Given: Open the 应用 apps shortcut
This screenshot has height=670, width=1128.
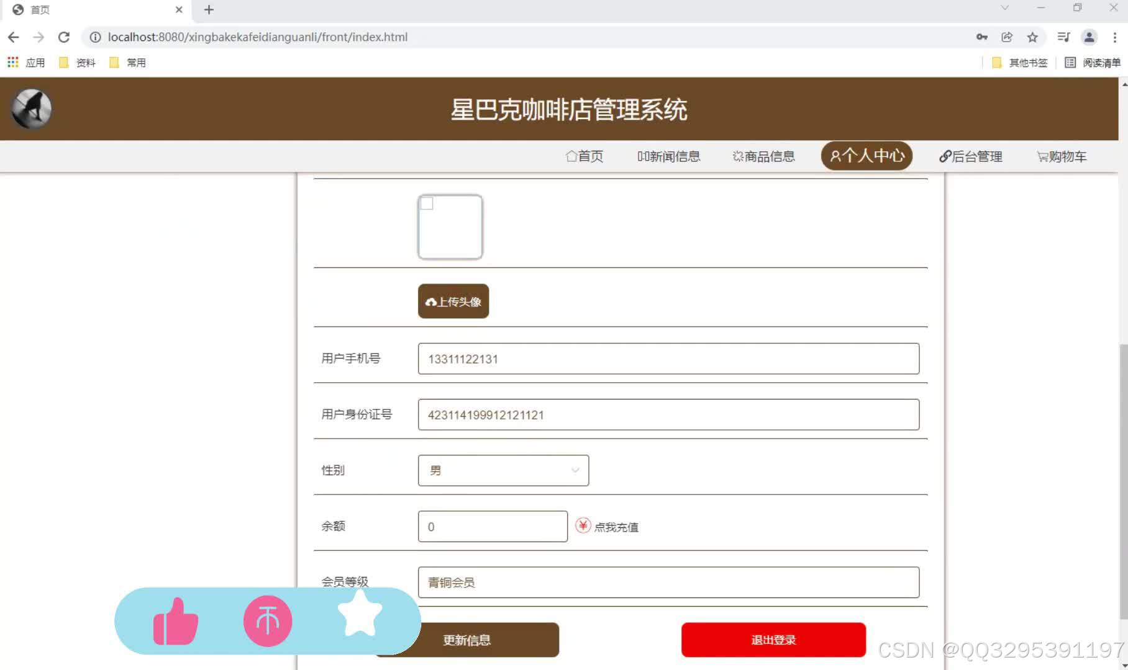Looking at the screenshot, I should 26,63.
